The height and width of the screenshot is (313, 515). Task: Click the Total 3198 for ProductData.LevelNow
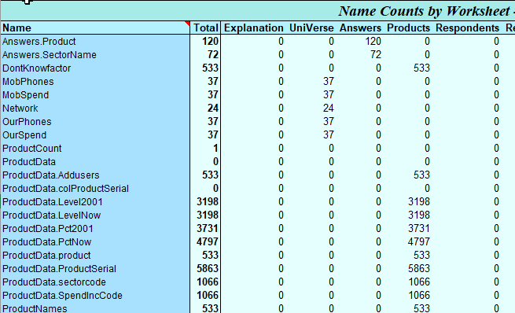[x=208, y=215]
